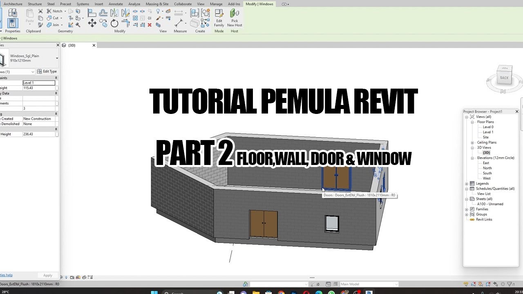This screenshot has width=523, height=294.
Task: Open the Windows_Sgl_Plain type selector dropdown
Action: click(57, 58)
